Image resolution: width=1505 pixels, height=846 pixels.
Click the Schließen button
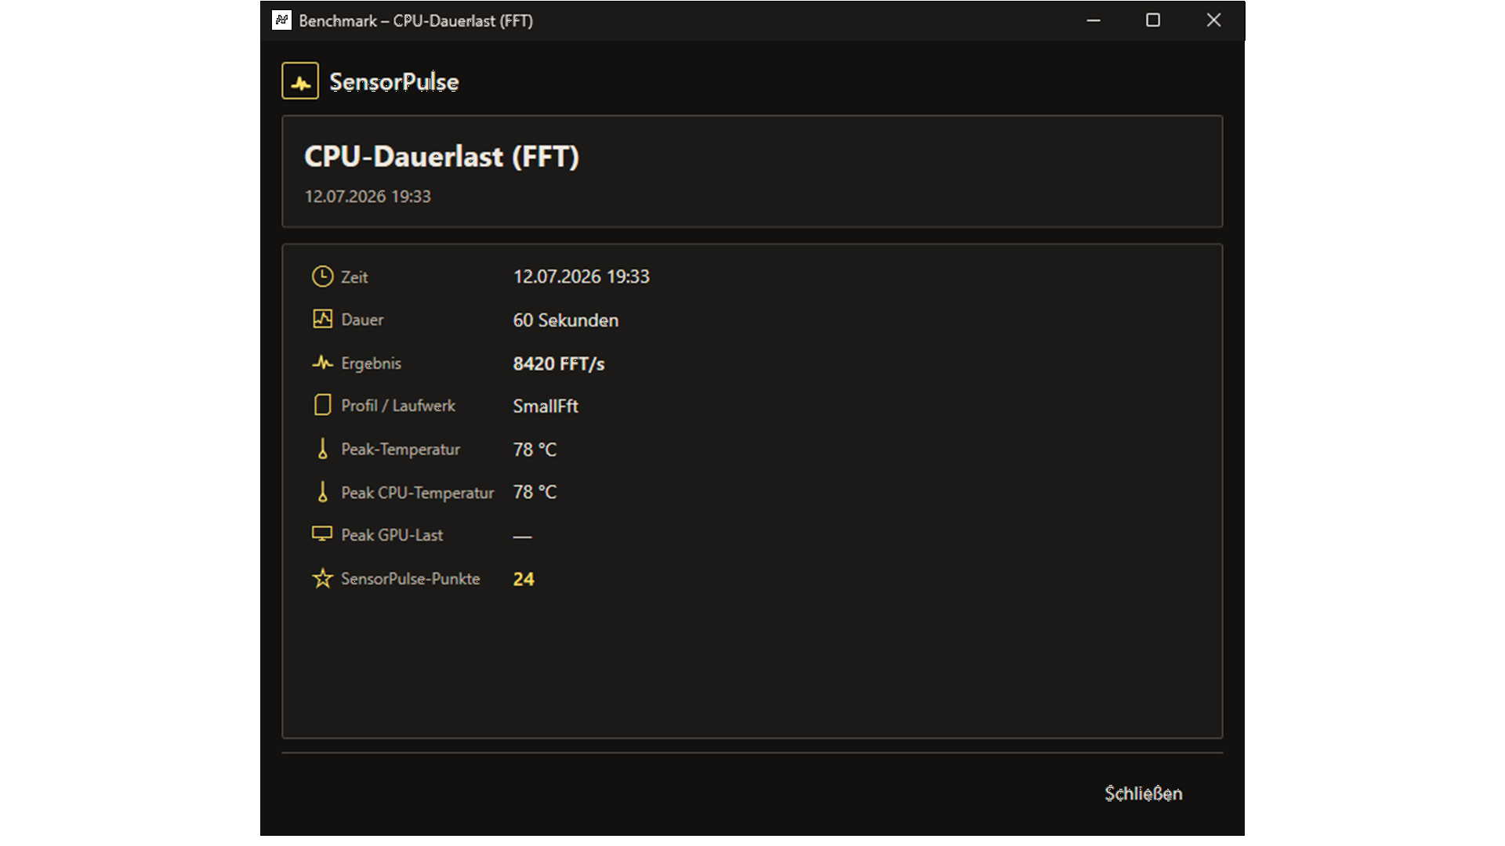click(1144, 794)
